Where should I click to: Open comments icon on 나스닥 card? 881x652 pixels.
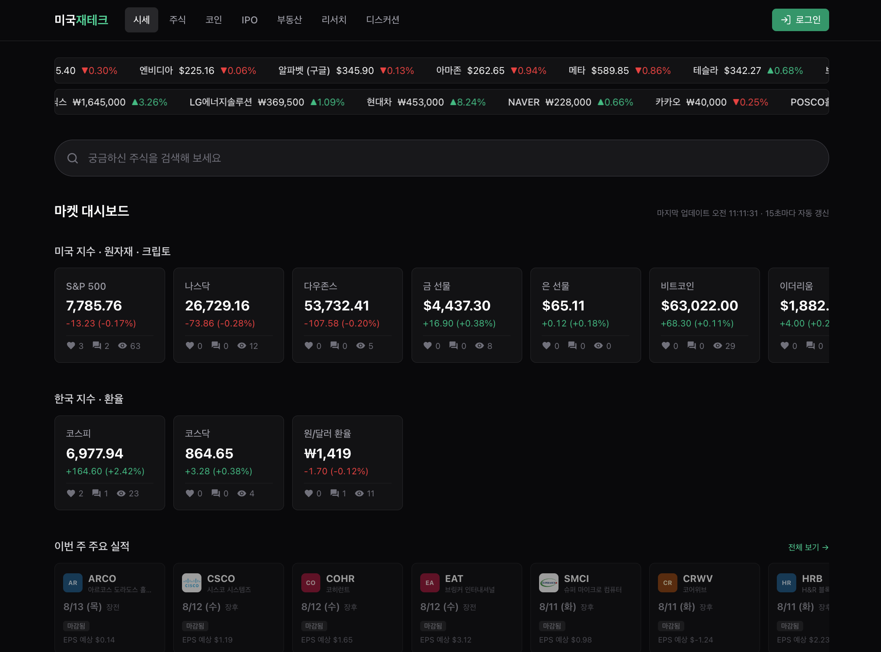[x=216, y=345]
